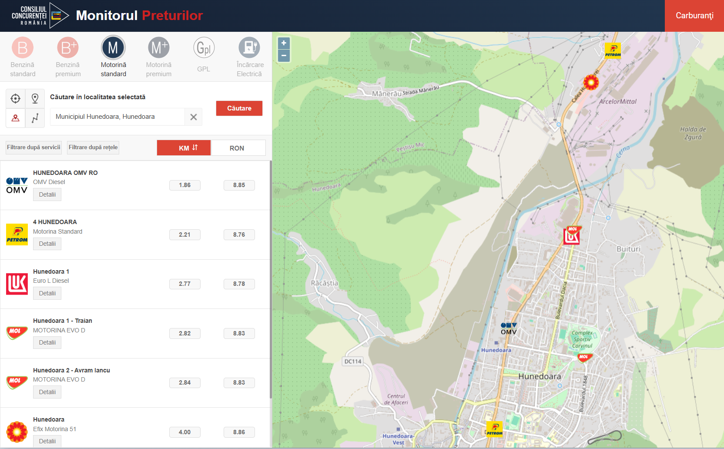Viewport: 724px width, 449px height.
Task: Open the Carburanți tab
Action: (x=694, y=16)
